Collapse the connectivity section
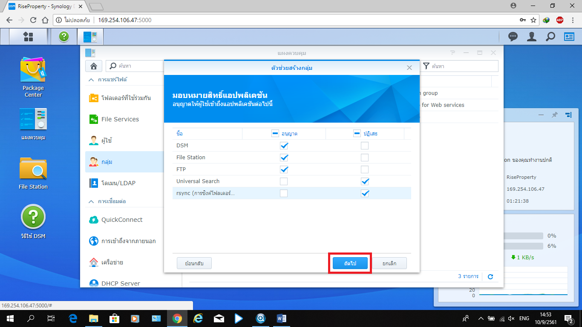The image size is (582, 327). [x=91, y=201]
